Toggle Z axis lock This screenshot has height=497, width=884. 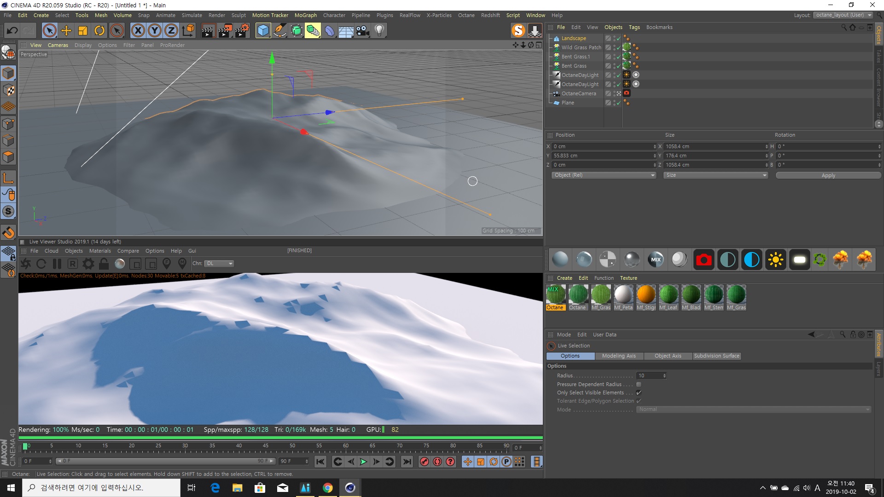pos(171,31)
